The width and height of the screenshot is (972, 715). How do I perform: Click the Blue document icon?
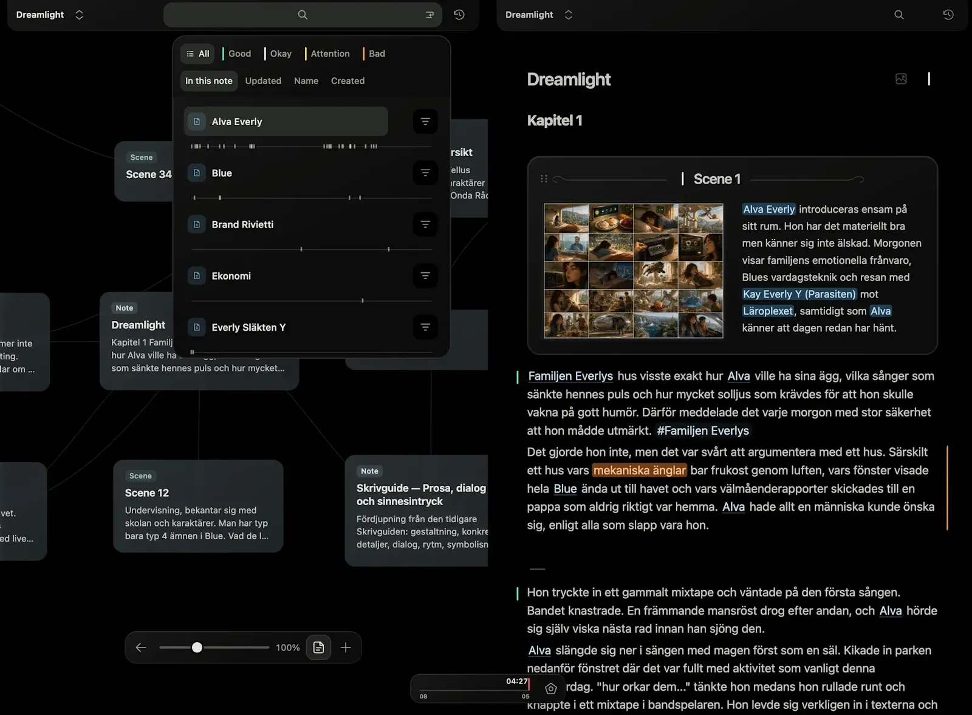tap(197, 173)
